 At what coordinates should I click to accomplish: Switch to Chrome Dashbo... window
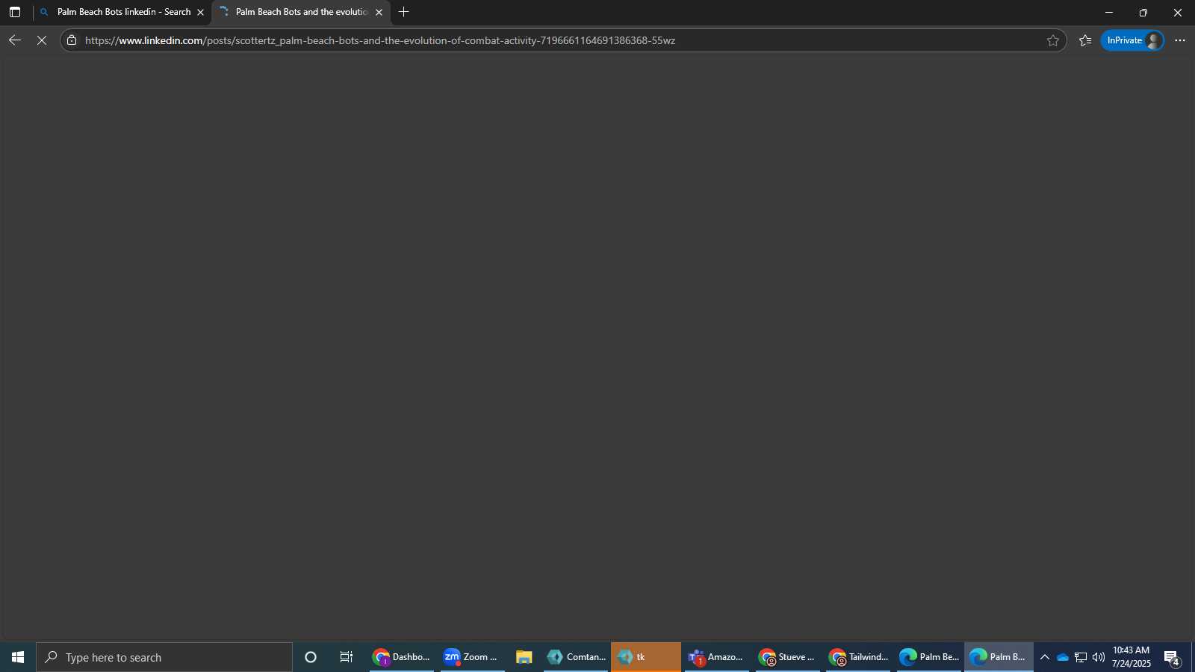pos(402,657)
